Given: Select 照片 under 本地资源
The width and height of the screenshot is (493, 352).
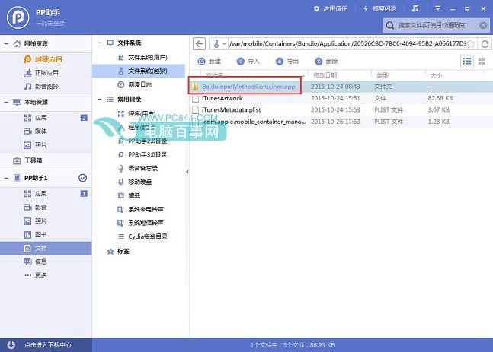Looking at the screenshot, I should 36,145.
